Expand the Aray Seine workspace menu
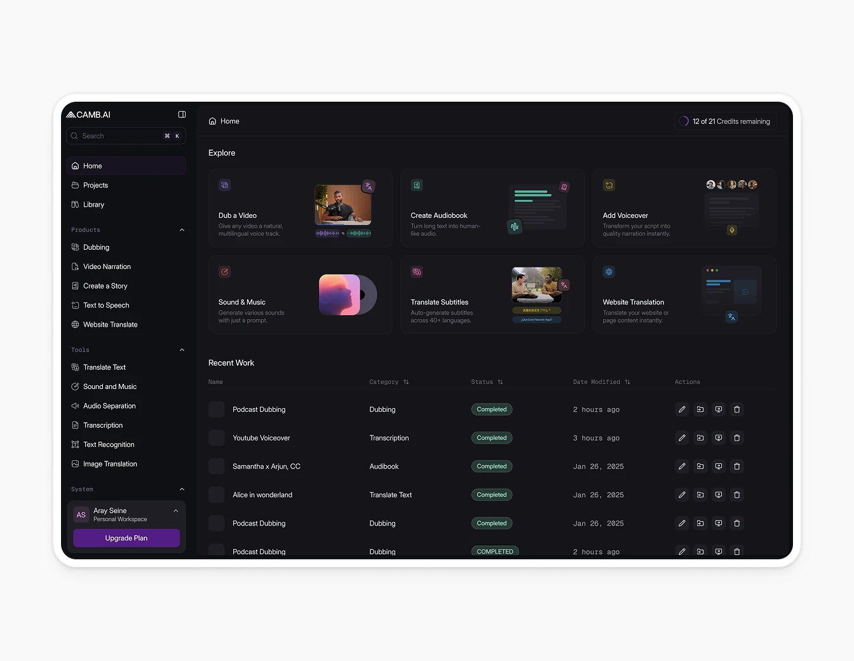The width and height of the screenshot is (854, 661). click(175, 510)
